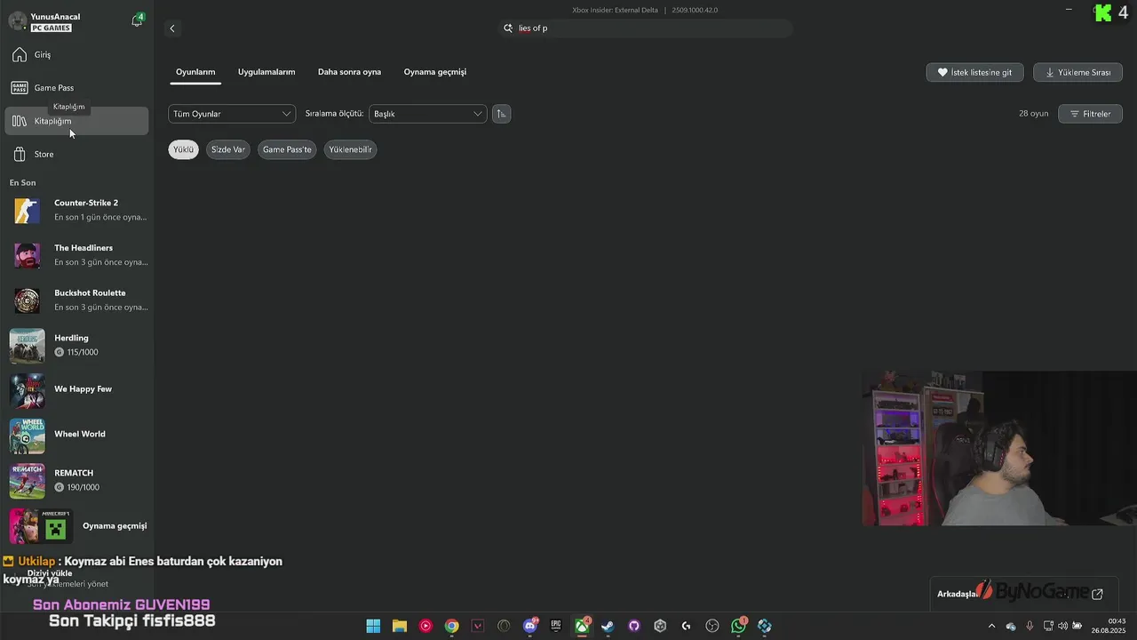Open Counter-Strike 2 from recent list

point(78,211)
